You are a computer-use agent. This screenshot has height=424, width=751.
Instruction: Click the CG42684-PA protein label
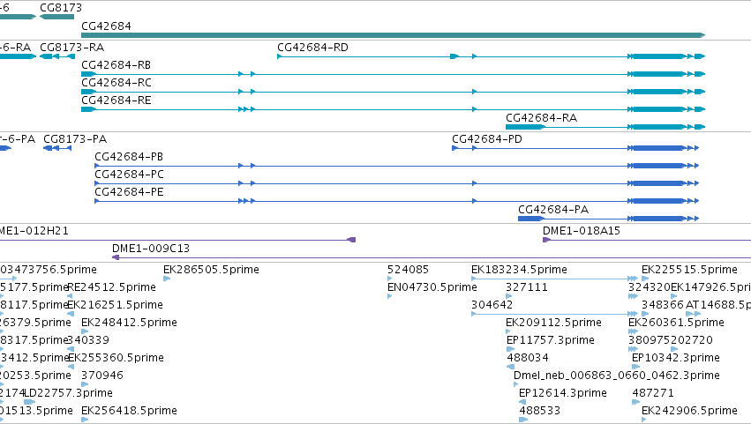[553, 210]
